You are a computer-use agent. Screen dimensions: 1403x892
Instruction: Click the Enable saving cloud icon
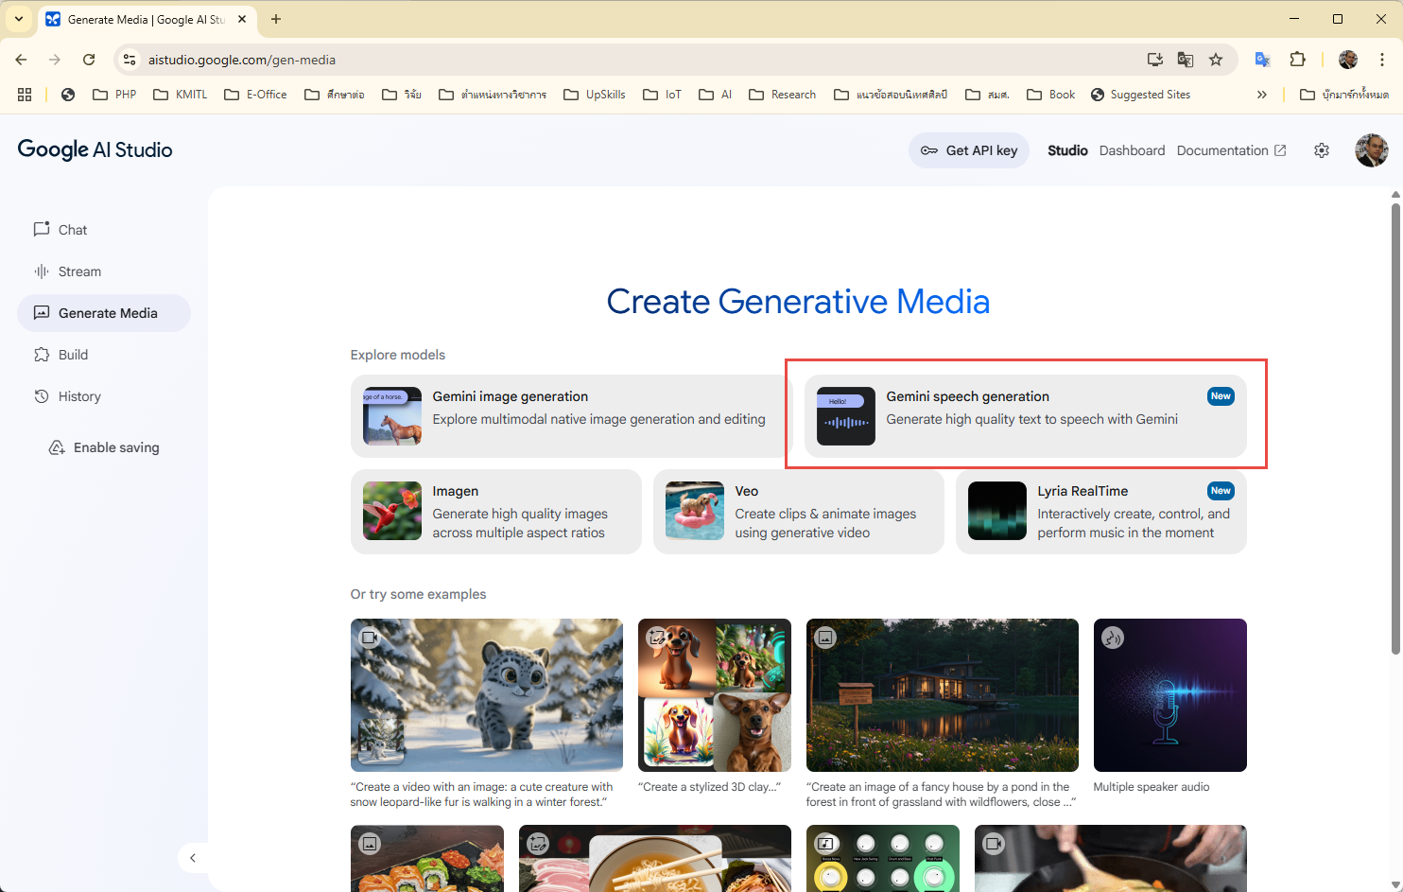pyautogui.click(x=57, y=447)
